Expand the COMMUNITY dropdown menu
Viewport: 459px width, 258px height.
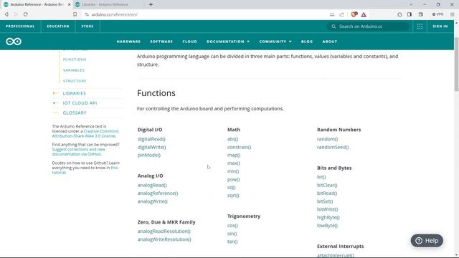pyautogui.click(x=275, y=42)
